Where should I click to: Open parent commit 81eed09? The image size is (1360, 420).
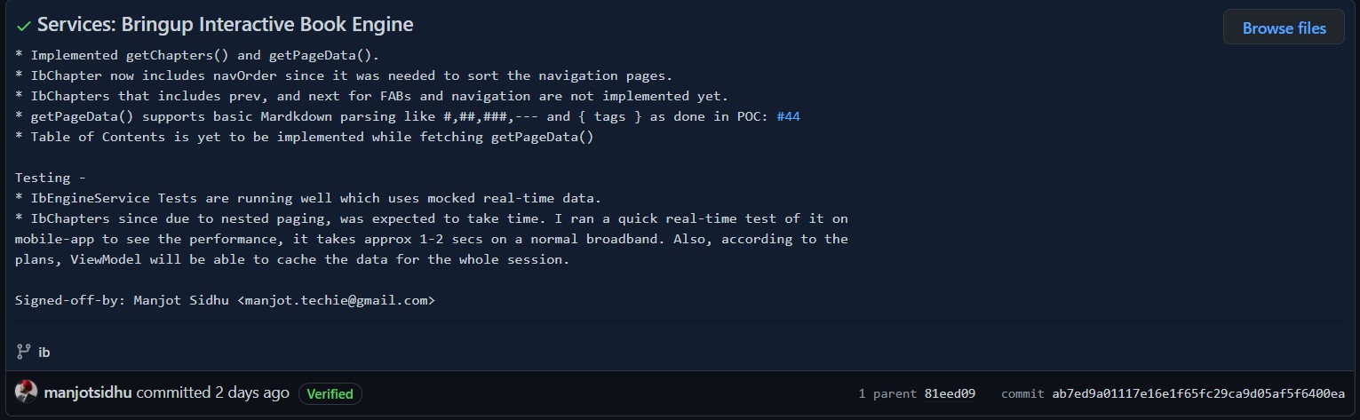[950, 393]
